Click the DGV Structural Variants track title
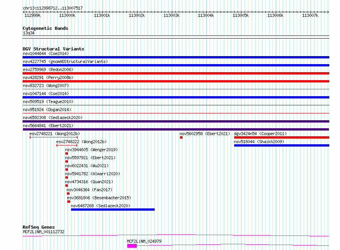The image size is (340, 250). [53, 49]
